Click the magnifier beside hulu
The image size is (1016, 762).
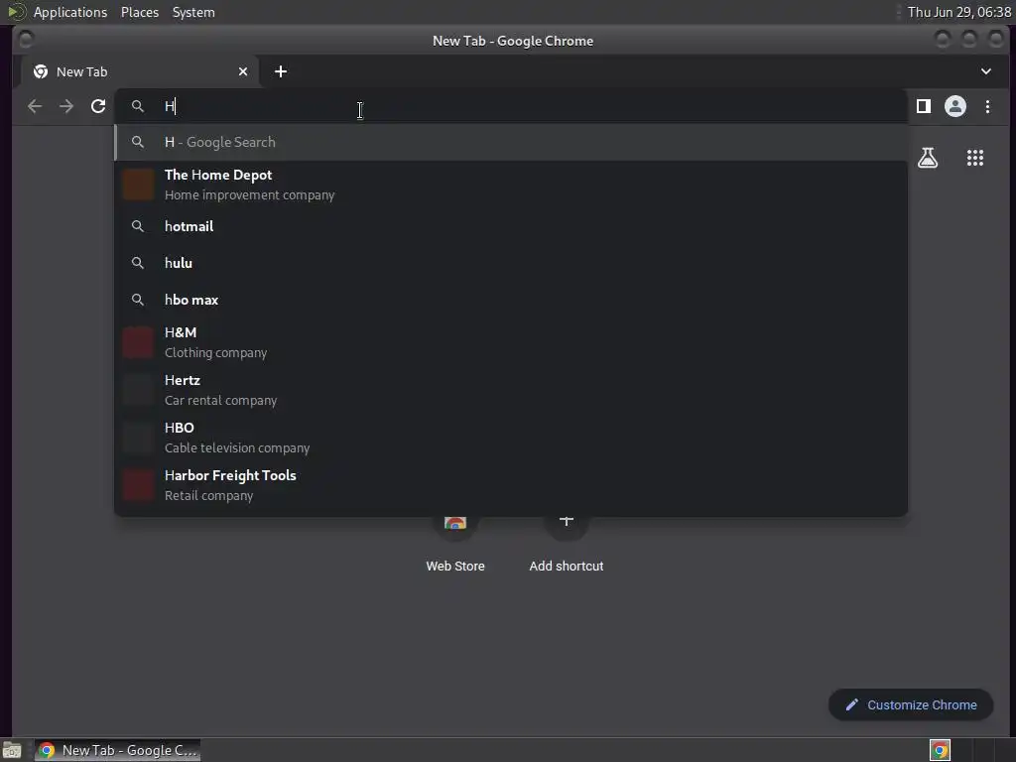click(137, 262)
